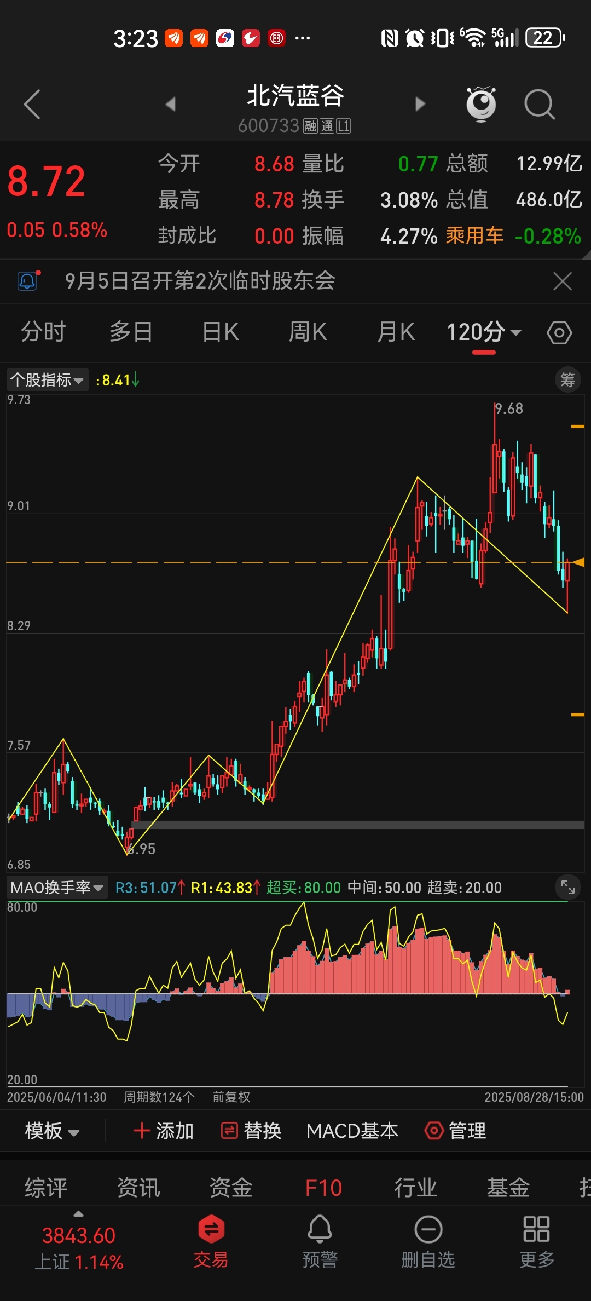Tap the 乘用车 sector link
591x1301 pixels.
pyautogui.click(x=474, y=236)
